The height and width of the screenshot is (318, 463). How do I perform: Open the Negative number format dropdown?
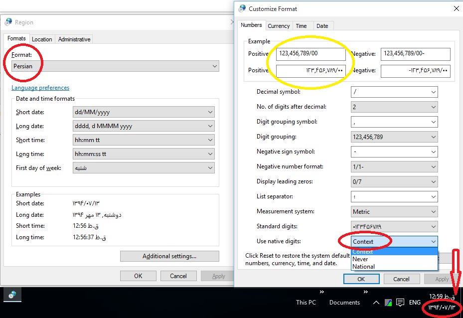394,167
